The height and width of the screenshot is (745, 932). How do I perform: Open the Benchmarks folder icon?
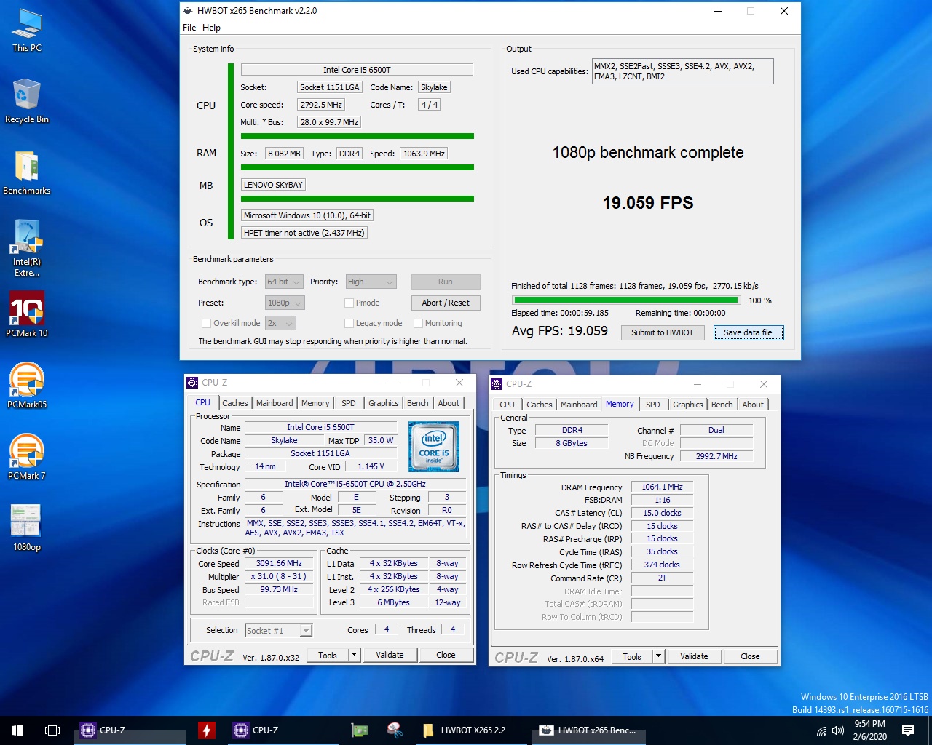27,172
